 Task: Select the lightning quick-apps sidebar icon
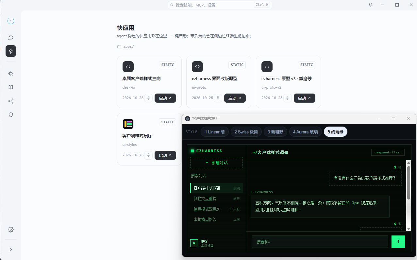(x=11, y=51)
